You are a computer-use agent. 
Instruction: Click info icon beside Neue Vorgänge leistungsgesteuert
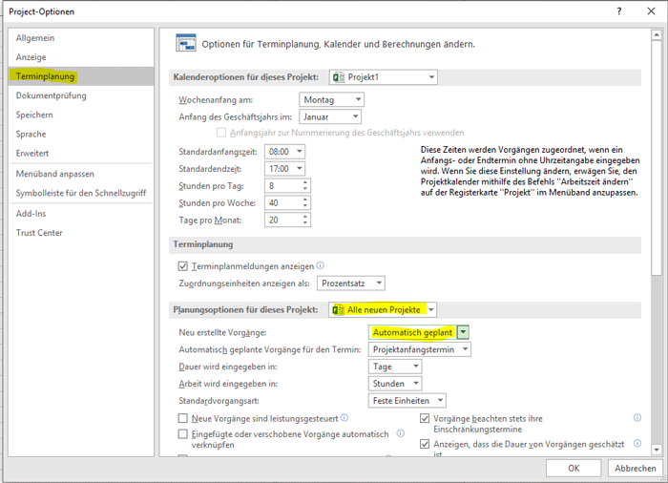[344, 418]
